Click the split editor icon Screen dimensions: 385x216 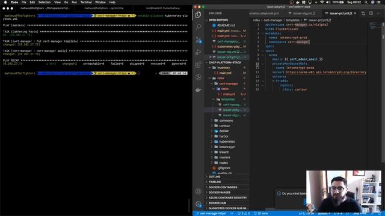click(x=371, y=13)
